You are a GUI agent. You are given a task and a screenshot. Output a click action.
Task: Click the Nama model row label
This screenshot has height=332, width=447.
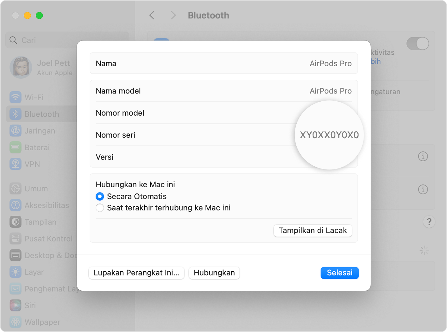(x=118, y=91)
